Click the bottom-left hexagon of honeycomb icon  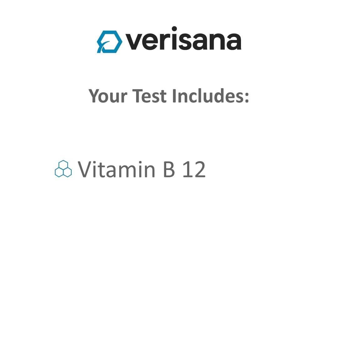pos(59,172)
